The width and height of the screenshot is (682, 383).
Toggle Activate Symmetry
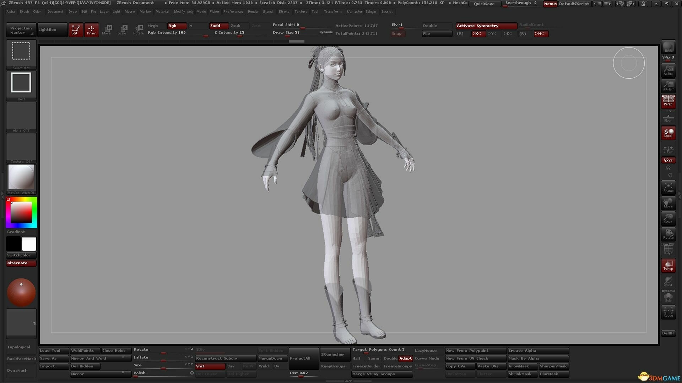tap(486, 26)
